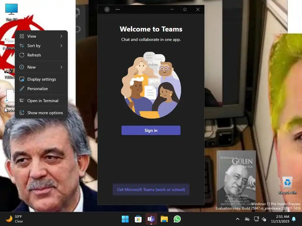The image size is (302, 226).
Task: Select the Recycle Bin desktop icon
Action: point(287,185)
